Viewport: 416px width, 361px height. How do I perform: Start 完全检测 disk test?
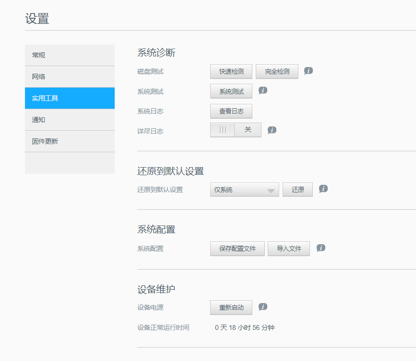coord(277,71)
